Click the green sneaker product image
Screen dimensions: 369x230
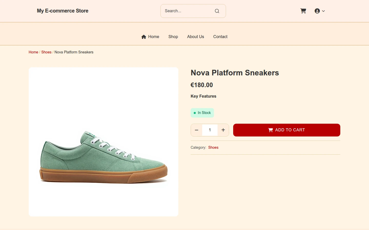coord(104,142)
